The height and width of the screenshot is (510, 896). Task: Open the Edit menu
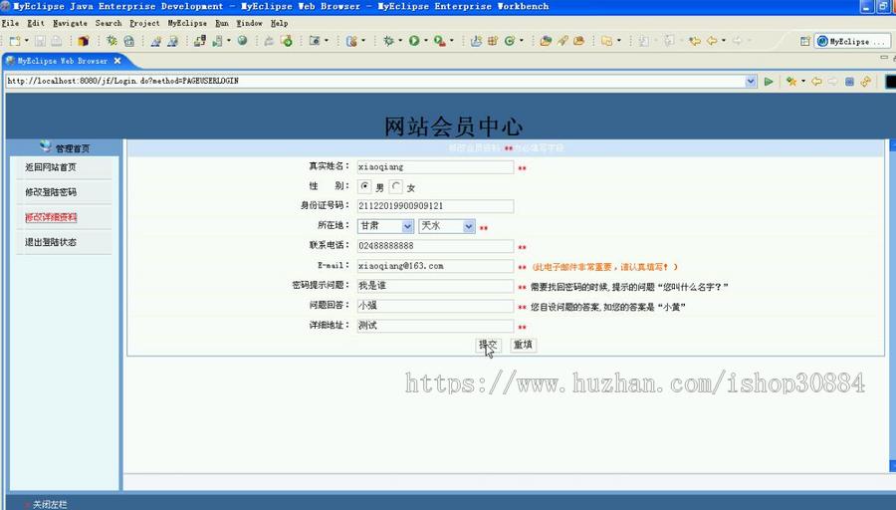[36, 23]
